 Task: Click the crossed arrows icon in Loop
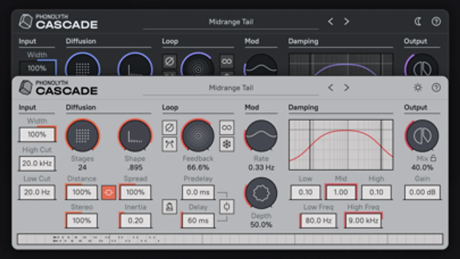(x=169, y=144)
